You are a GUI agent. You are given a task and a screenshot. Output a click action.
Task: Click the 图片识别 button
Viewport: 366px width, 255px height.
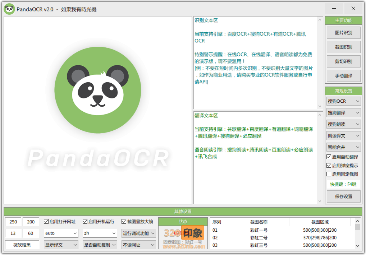click(343, 33)
